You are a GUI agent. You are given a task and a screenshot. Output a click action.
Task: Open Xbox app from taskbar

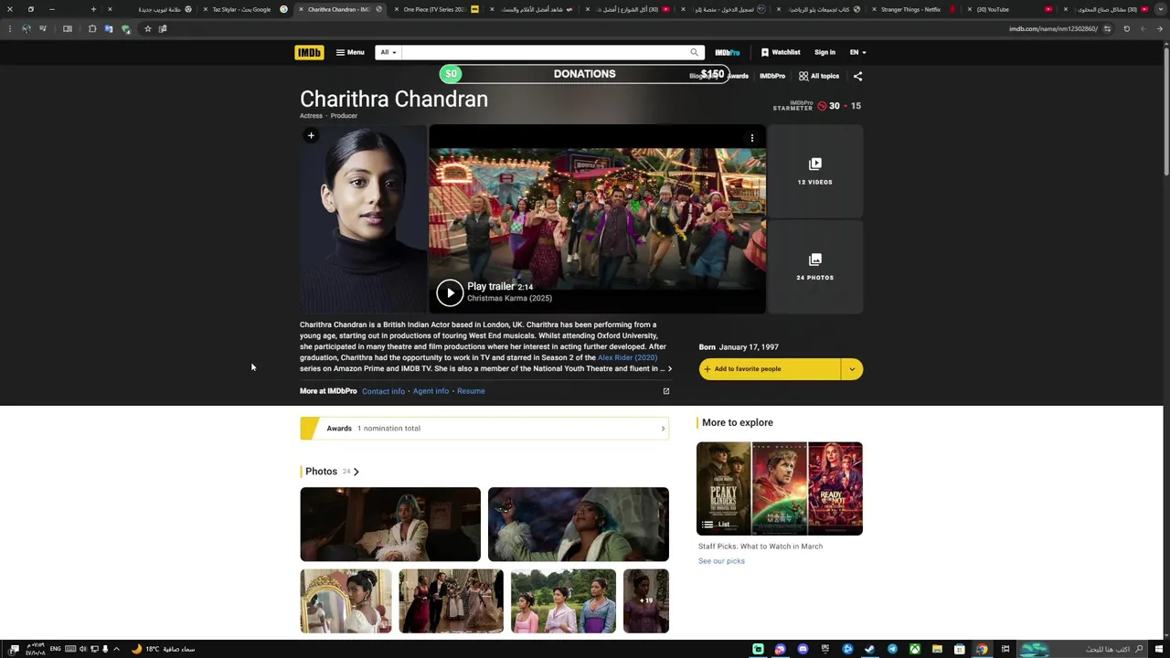click(x=914, y=649)
